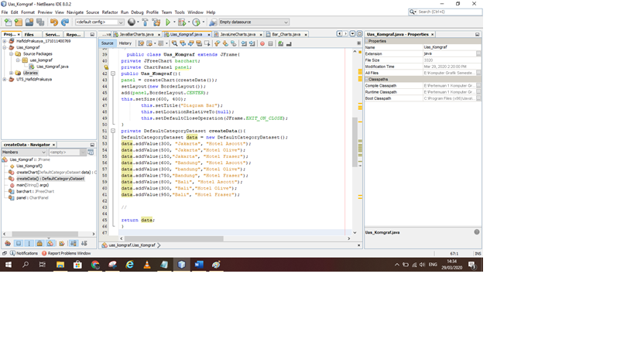Click the Profile Project clock icon
This screenshot has height=356, width=634.
196,22
